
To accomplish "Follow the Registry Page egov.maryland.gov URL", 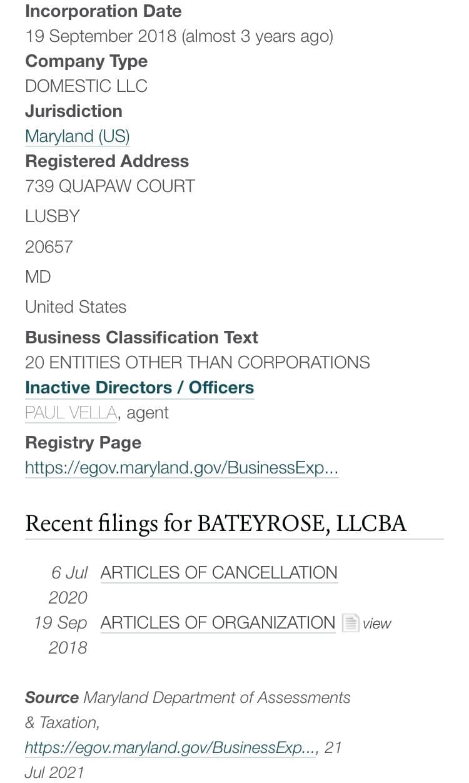I will (182, 468).
